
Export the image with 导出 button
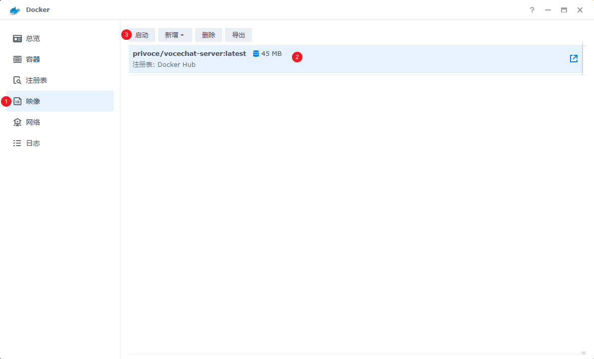point(238,35)
